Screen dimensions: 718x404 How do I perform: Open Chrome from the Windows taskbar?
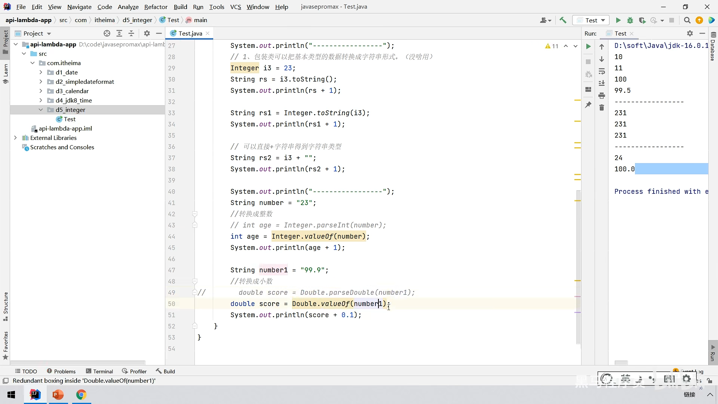[x=81, y=395]
